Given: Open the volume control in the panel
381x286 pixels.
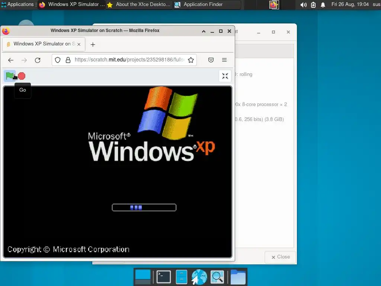Looking at the screenshot, I should (x=303, y=4).
